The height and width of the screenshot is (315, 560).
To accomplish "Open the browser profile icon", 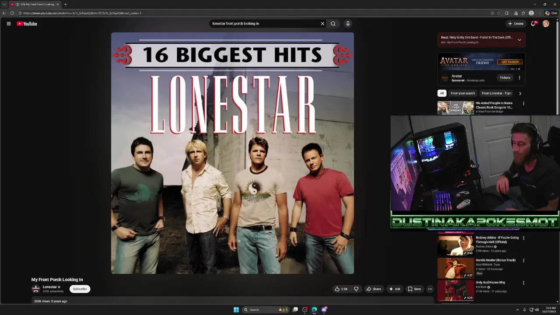I will [531, 13].
